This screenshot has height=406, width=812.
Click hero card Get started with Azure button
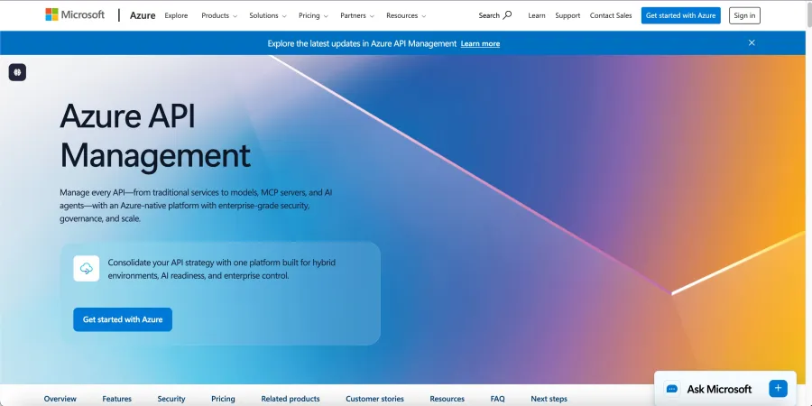coord(123,319)
